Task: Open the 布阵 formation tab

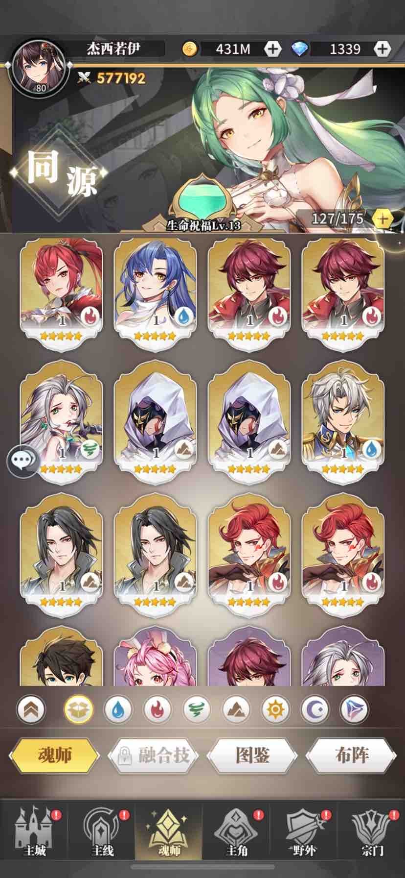Action: 351,755
